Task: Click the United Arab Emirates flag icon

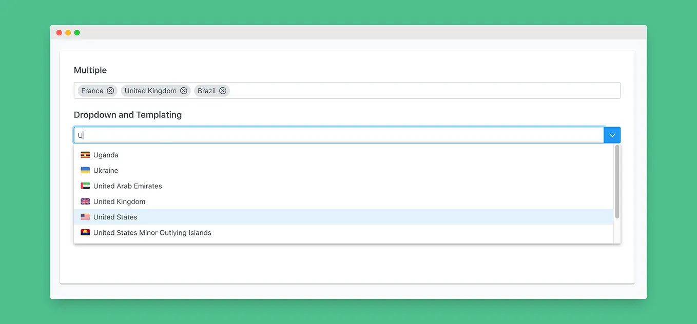Action: [85, 186]
